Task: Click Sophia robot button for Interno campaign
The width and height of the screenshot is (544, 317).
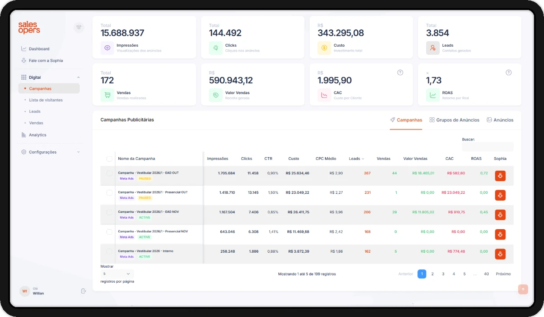Action: point(500,254)
